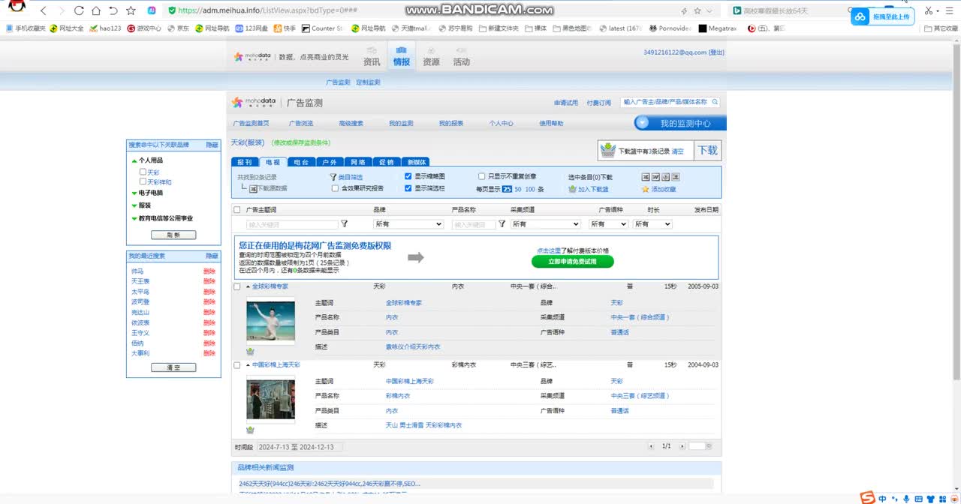Reload the page with the refresh icon
This screenshot has height=504, width=961.
80,11
